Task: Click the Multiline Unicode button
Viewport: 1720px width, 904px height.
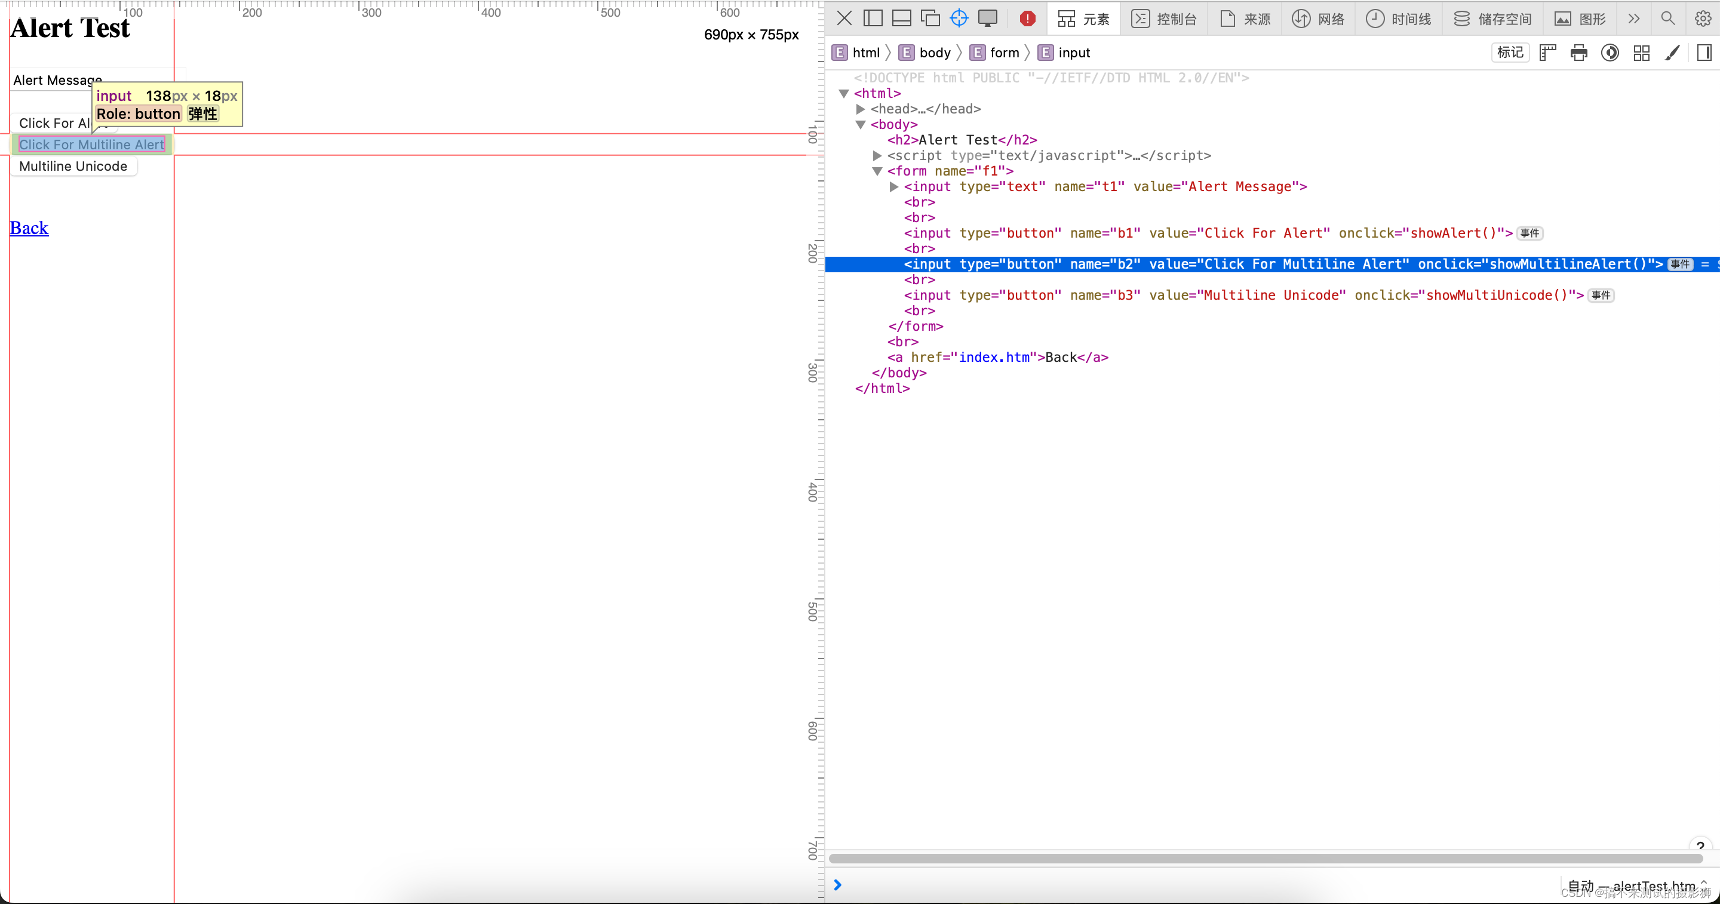Action: 73,166
